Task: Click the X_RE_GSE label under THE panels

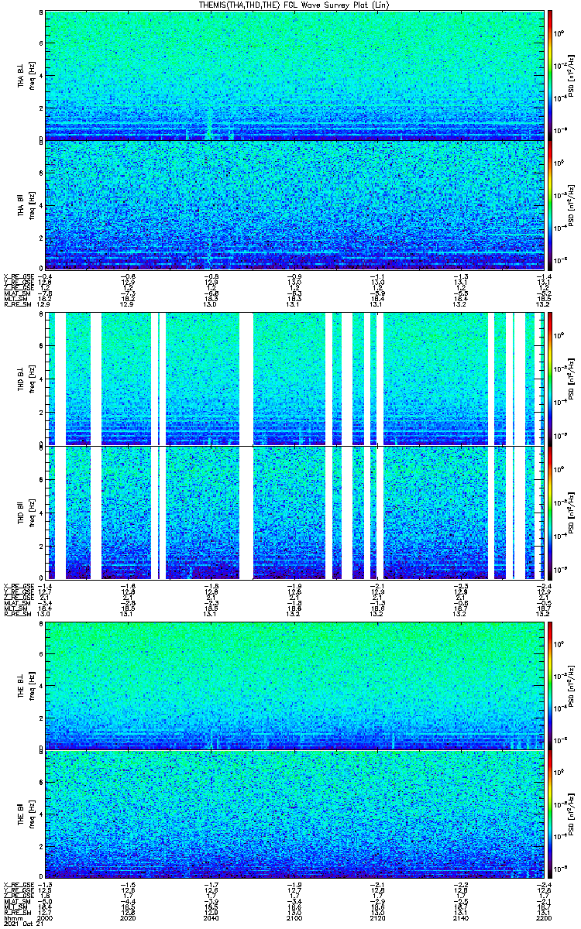Action: pos(17,884)
